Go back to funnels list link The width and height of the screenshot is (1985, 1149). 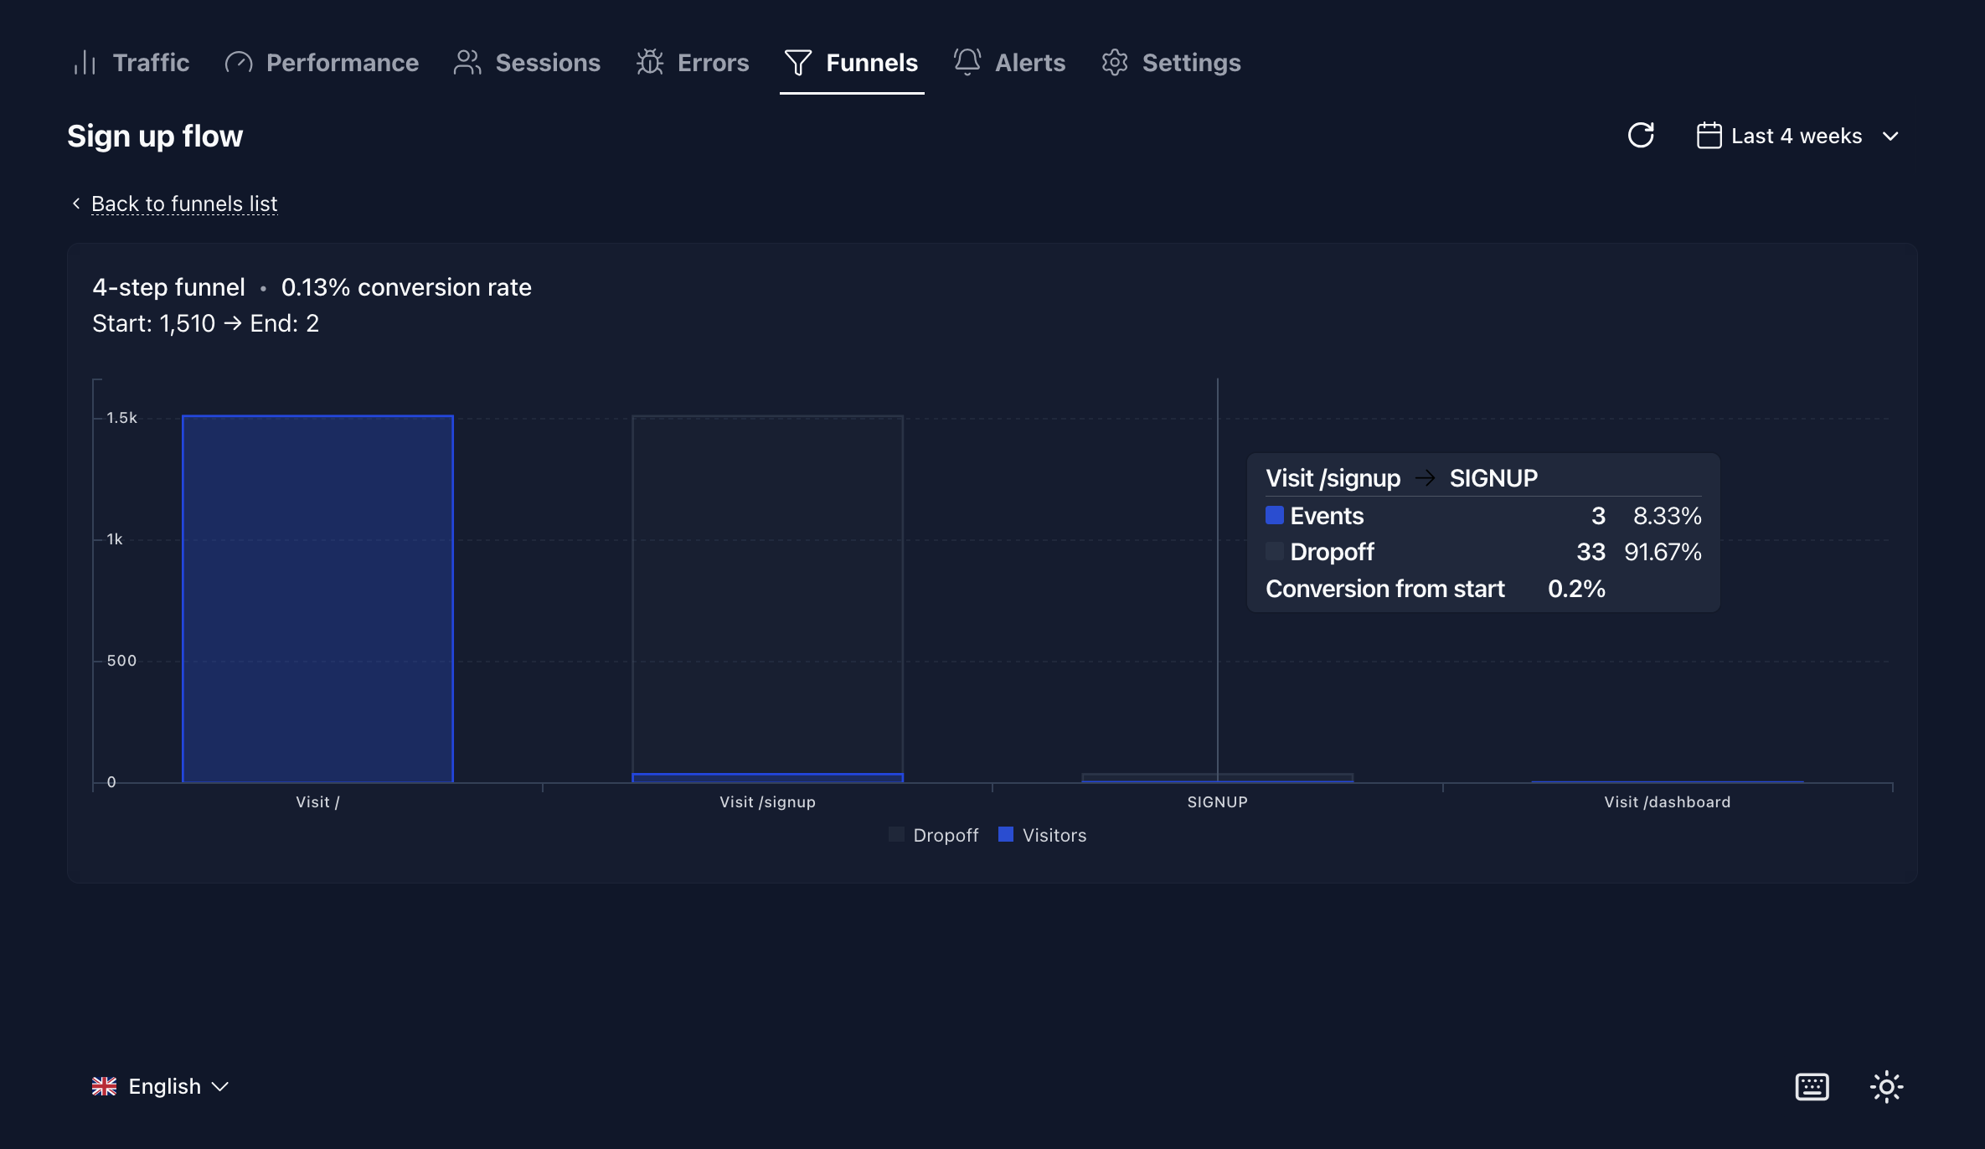click(184, 204)
